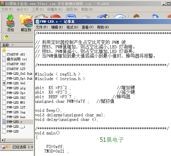Click the WinRAR icon in the title bar
The height and width of the screenshot is (156, 171).
tap(3, 3)
